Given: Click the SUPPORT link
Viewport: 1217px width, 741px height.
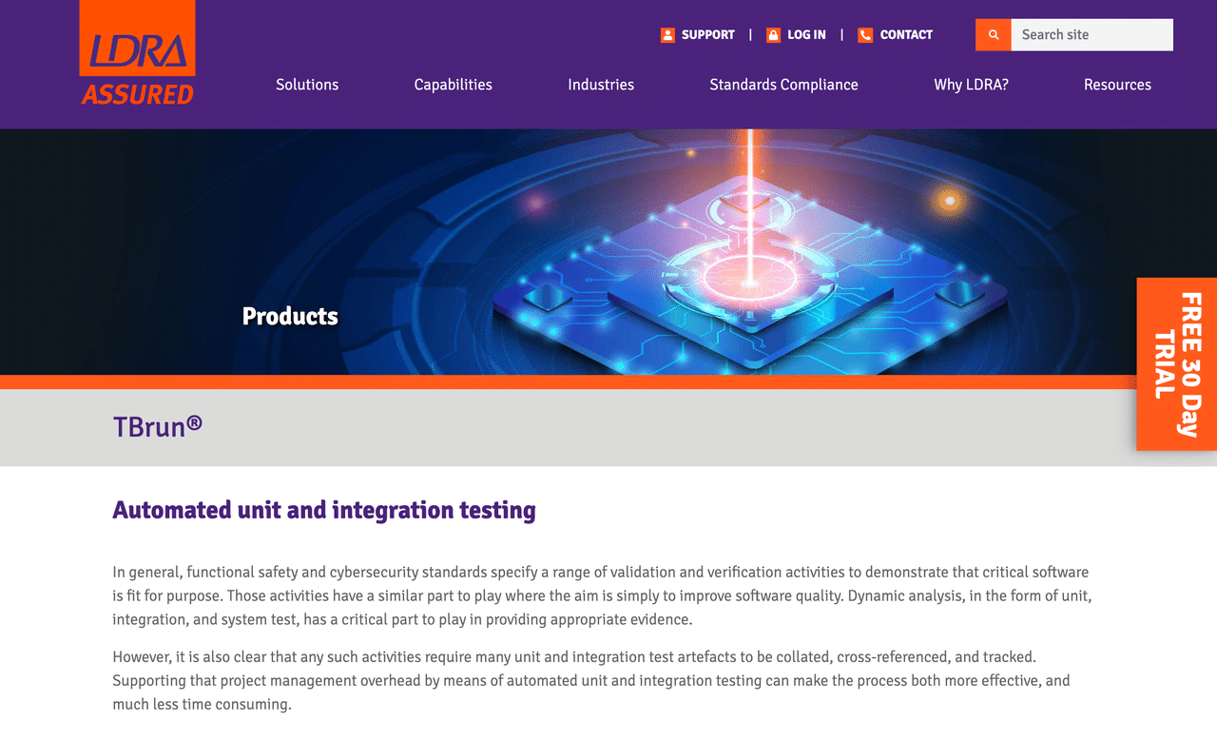Looking at the screenshot, I should (x=707, y=34).
